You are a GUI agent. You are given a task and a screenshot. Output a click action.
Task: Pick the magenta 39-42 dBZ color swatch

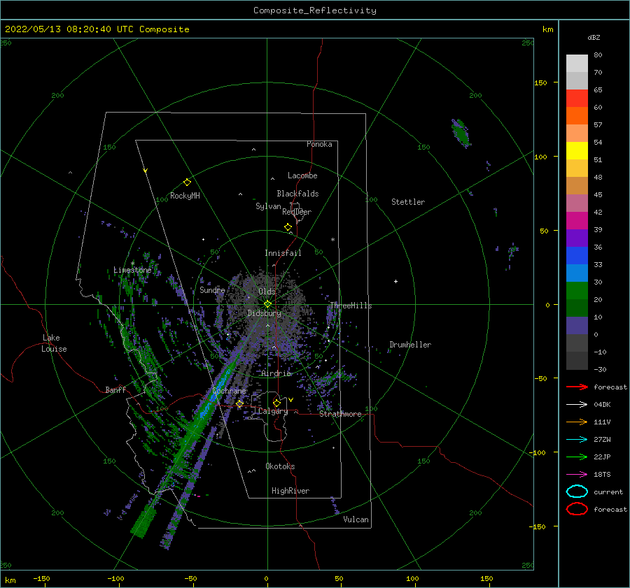pos(577,221)
